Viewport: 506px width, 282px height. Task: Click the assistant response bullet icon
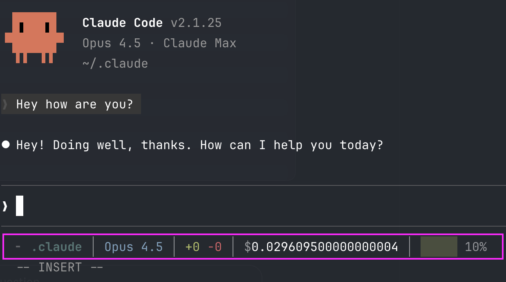click(x=6, y=144)
